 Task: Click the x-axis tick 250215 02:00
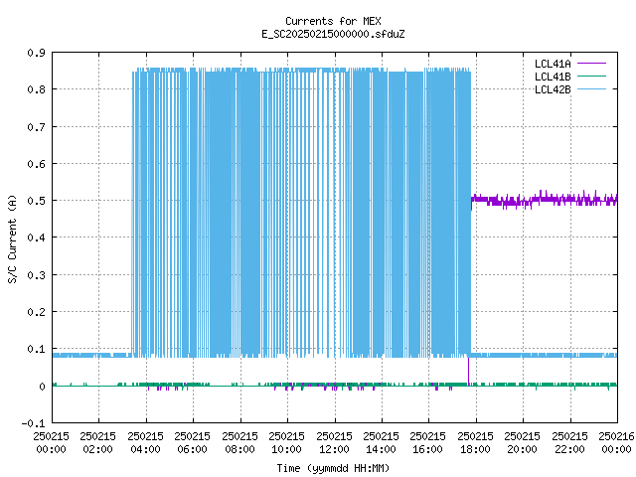coord(98,443)
